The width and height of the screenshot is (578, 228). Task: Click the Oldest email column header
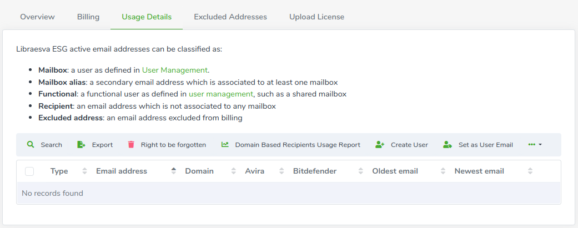pos(395,171)
